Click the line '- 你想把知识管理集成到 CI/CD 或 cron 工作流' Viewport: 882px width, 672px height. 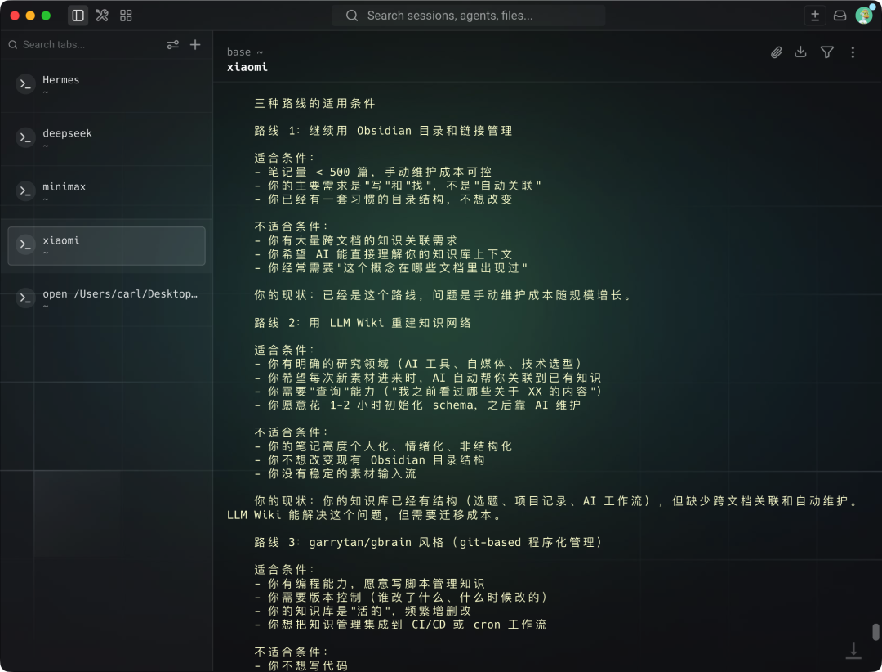(x=400, y=625)
